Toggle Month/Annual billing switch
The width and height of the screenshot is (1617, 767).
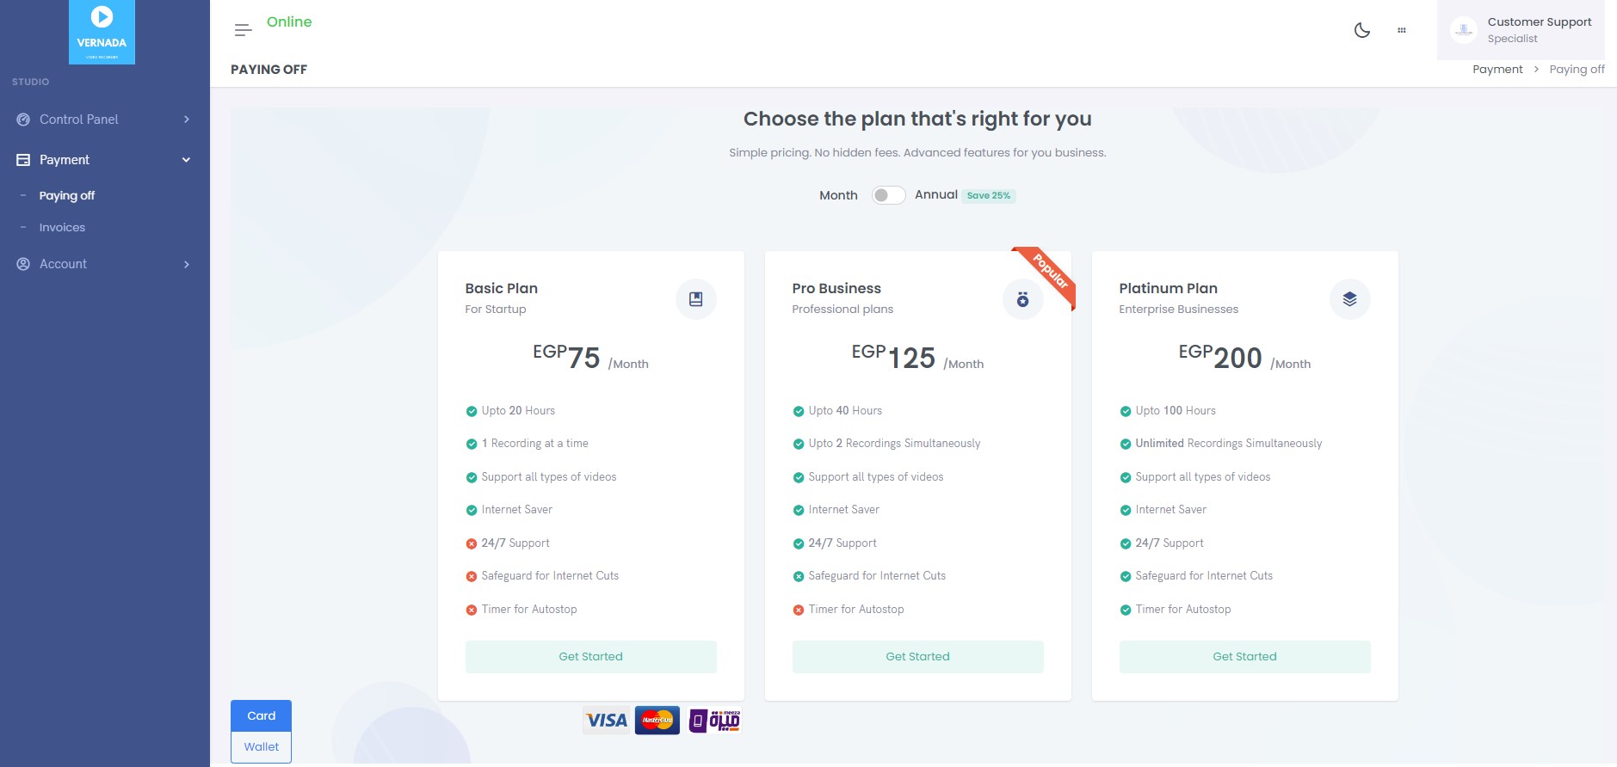click(x=888, y=195)
